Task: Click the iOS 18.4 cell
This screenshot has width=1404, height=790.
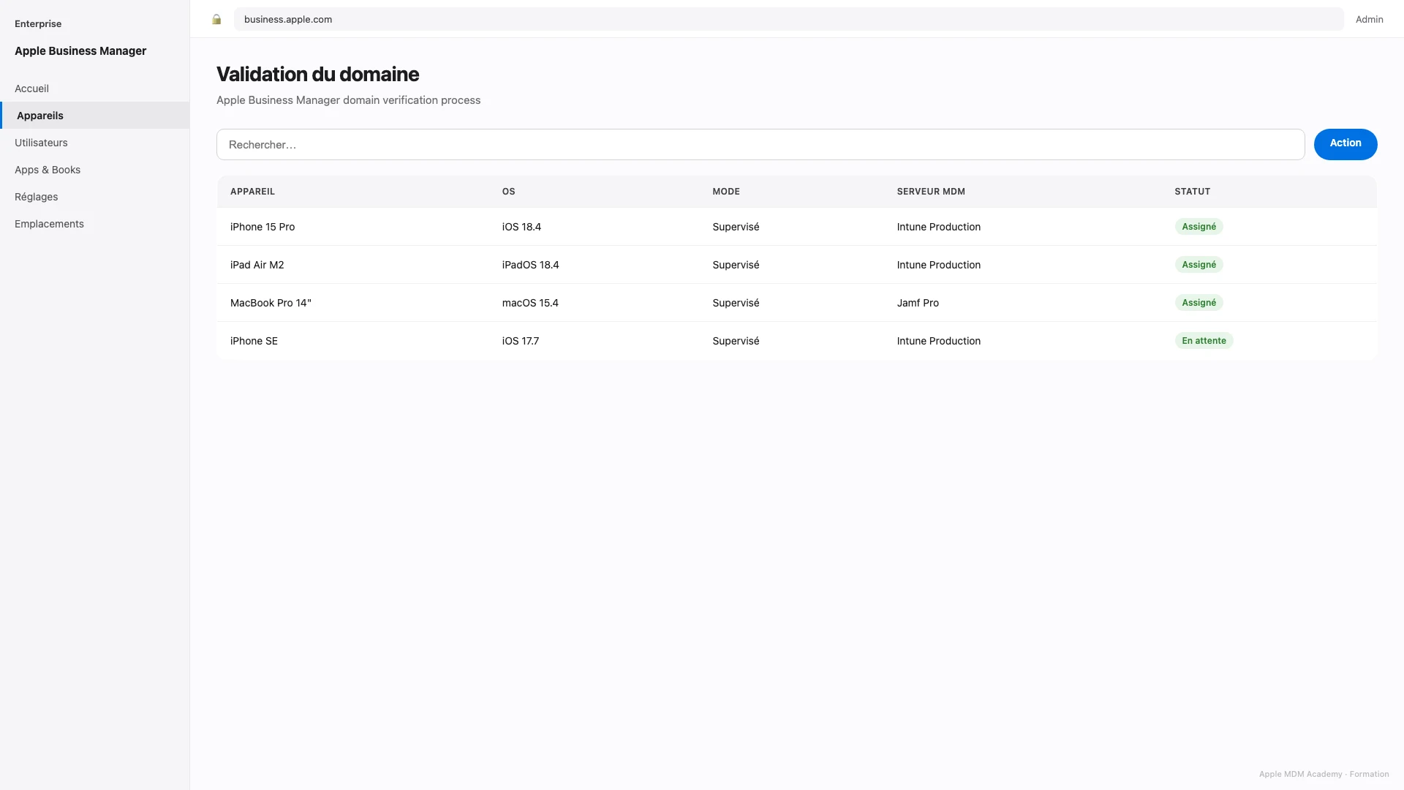Action: pos(521,227)
